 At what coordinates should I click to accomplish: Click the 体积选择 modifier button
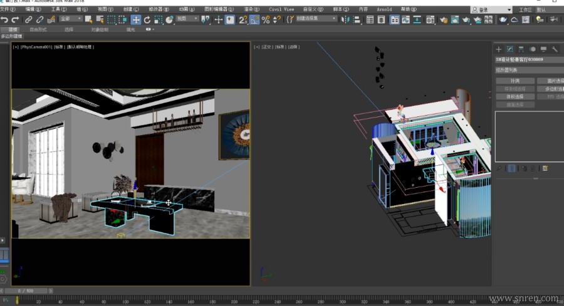click(515, 97)
